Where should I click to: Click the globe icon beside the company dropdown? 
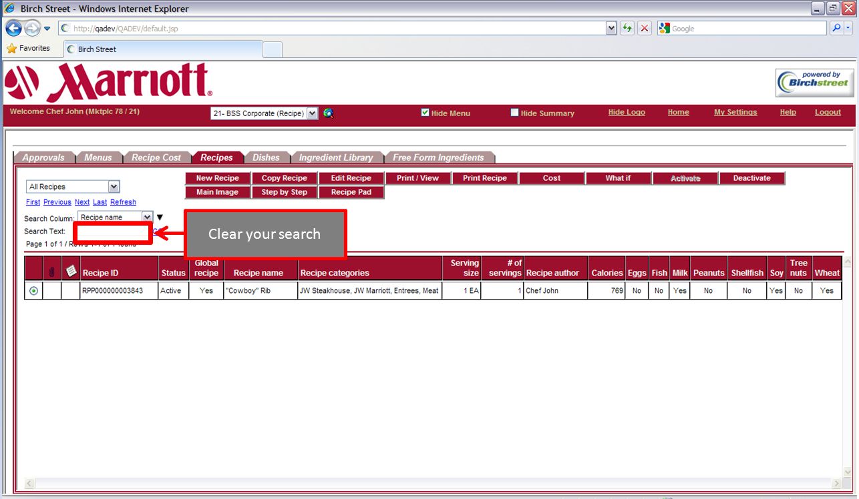pyautogui.click(x=328, y=113)
